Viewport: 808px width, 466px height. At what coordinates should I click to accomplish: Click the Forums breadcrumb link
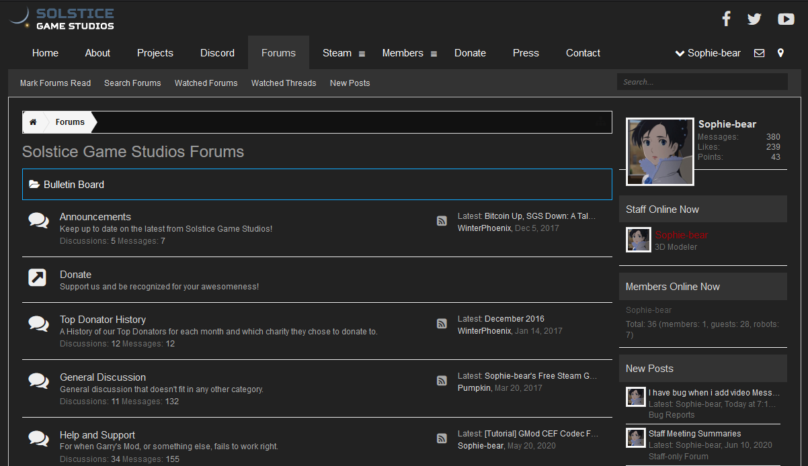[x=70, y=122]
